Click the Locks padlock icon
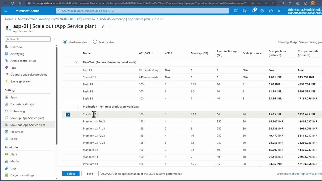The height and width of the screenshot is (181, 322). tap(7, 139)
